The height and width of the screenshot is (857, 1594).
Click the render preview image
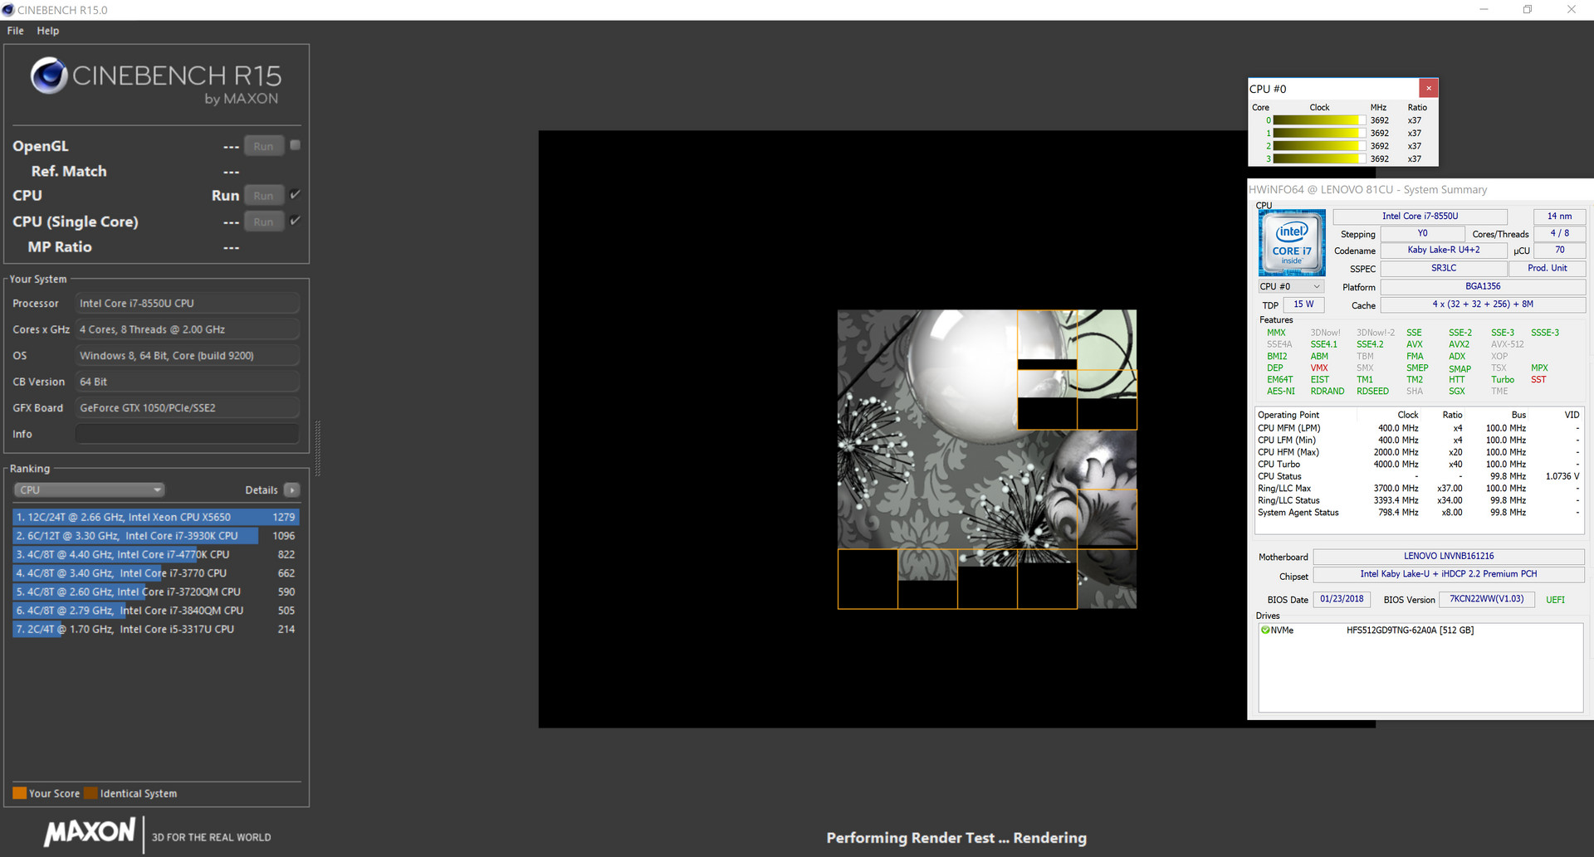[986, 460]
